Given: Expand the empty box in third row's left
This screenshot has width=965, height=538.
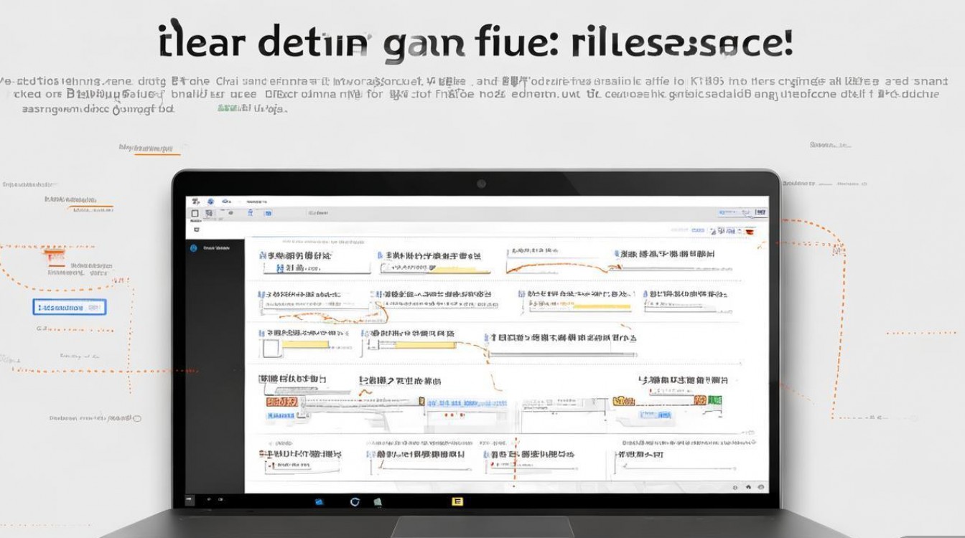Looking at the screenshot, I should click(x=271, y=348).
